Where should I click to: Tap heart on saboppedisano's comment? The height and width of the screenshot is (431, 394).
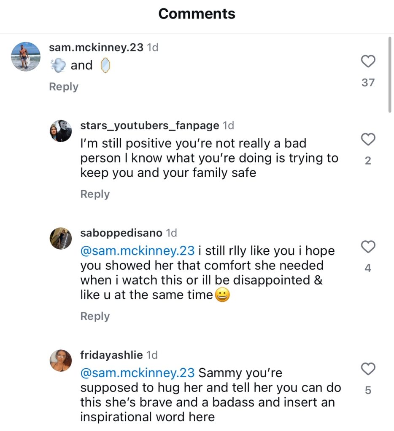[x=368, y=247]
